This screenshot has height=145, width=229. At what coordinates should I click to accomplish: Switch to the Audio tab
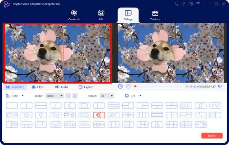coord(61,87)
